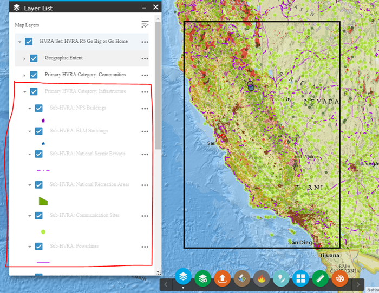The height and width of the screenshot is (293, 379).
Task: Open options for Communities category layer
Action: [145, 75]
